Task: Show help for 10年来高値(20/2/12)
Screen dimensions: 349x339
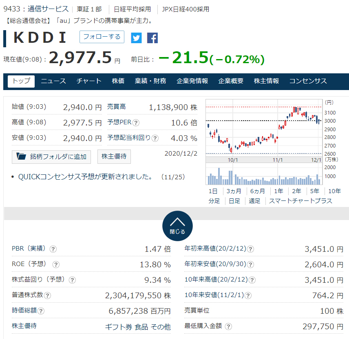Action: pos(252,280)
